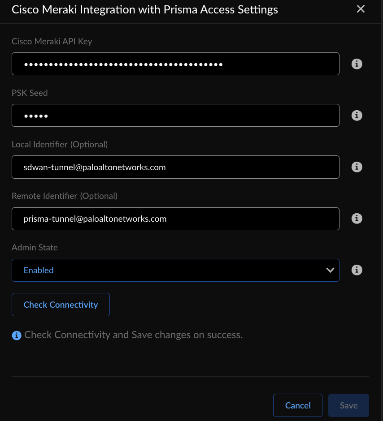The image size is (383, 421).
Task: Click the Save button
Action: (x=348, y=405)
